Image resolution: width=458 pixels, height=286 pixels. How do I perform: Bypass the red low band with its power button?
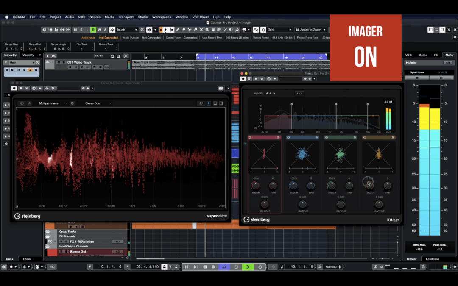pos(251,137)
